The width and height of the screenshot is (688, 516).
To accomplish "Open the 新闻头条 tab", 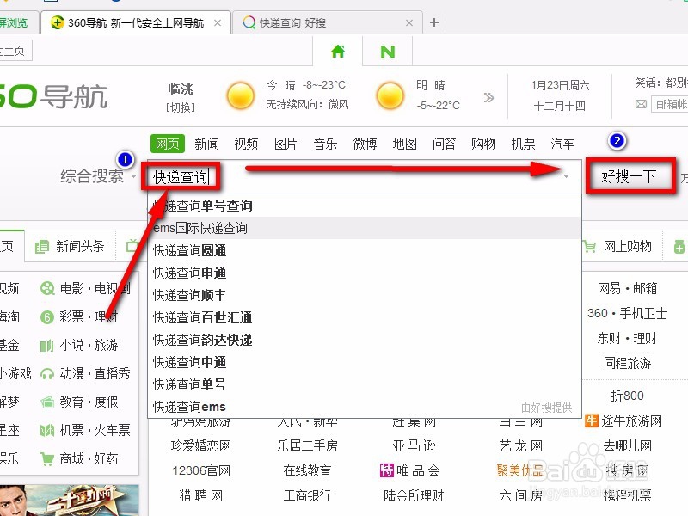I will pos(71,246).
